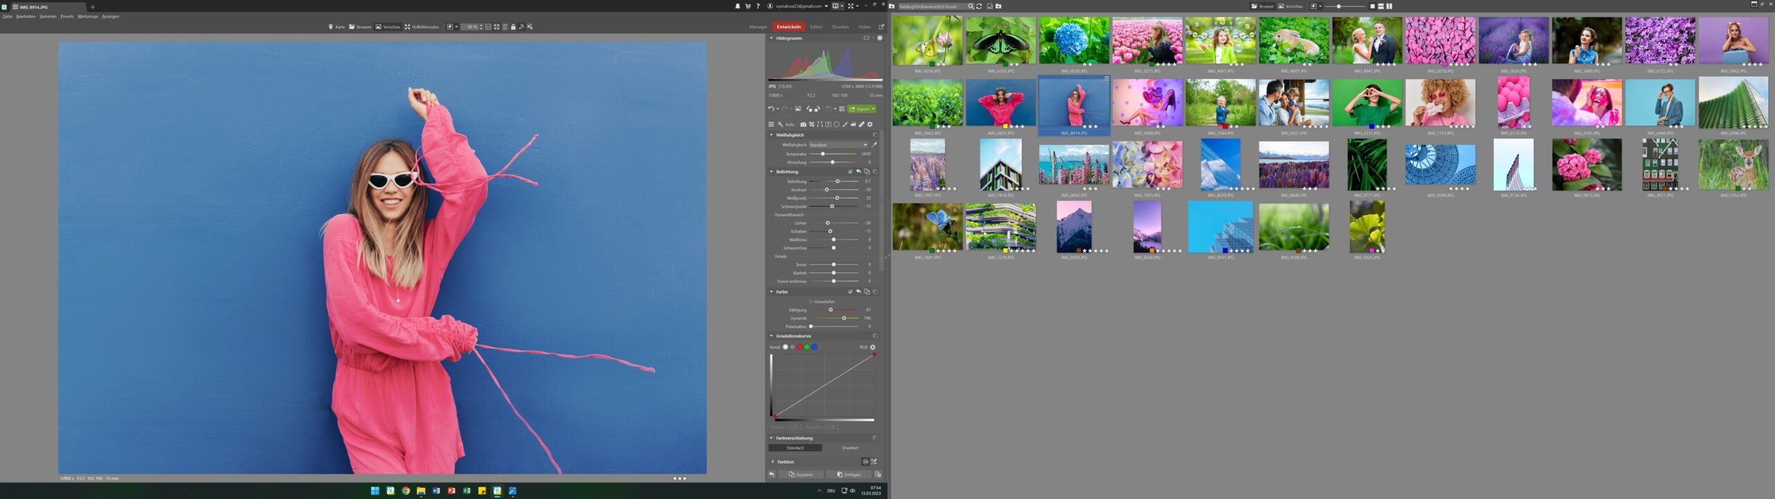Open the shopping cart
The height and width of the screenshot is (499, 1775).
tap(748, 6)
